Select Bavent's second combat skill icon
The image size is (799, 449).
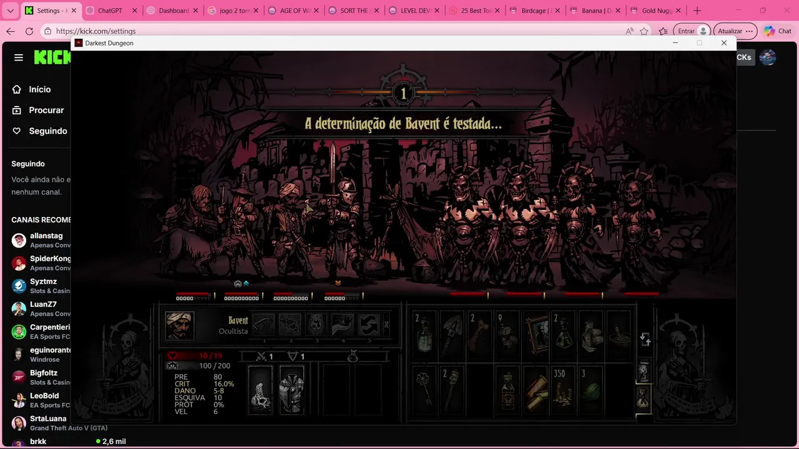point(290,325)
